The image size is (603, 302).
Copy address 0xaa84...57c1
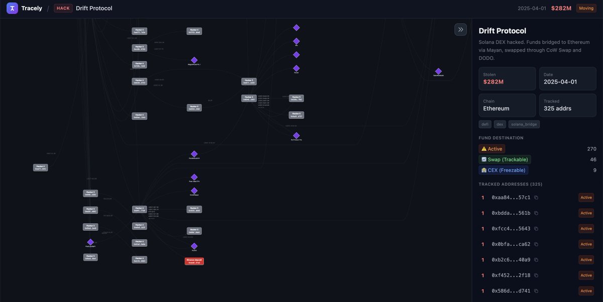[x=536, y=198]
